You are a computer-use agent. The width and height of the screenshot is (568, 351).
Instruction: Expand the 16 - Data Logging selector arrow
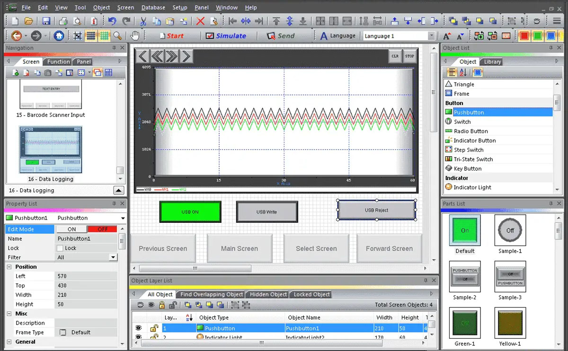[119, 190]
